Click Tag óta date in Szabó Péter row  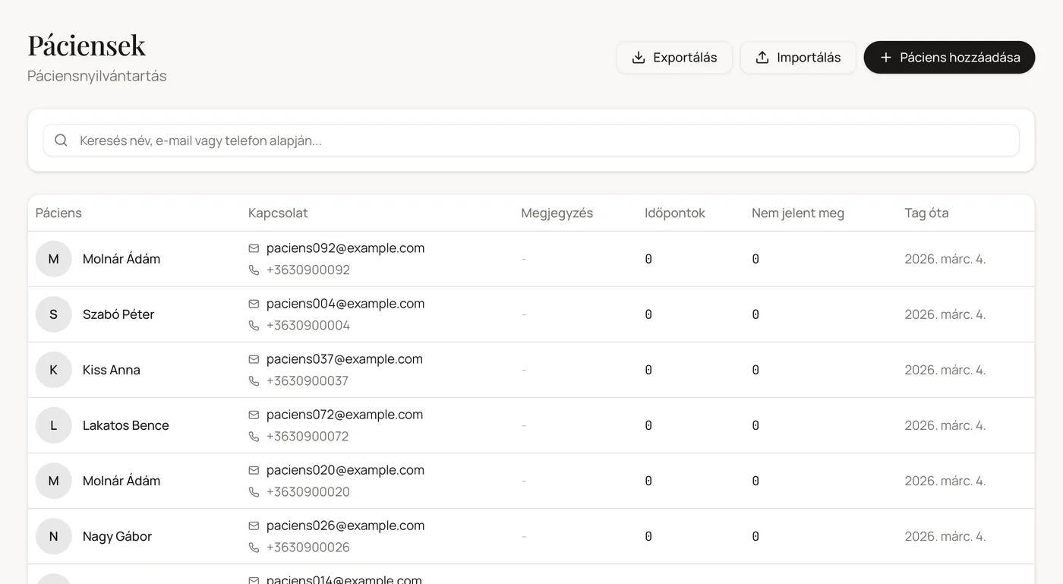point(945,314)
